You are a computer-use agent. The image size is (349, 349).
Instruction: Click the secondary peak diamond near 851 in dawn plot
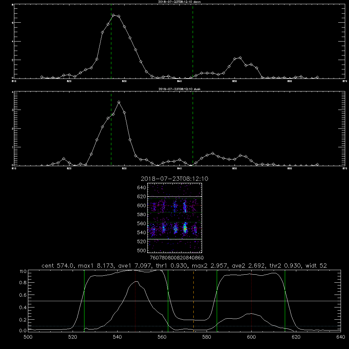[240, 58]
